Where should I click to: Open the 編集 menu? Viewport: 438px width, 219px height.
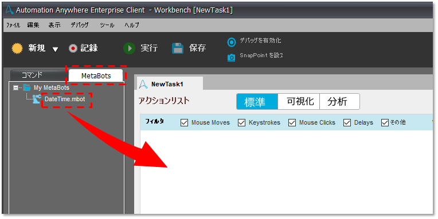pyautogui.click(x=33, y=25)
